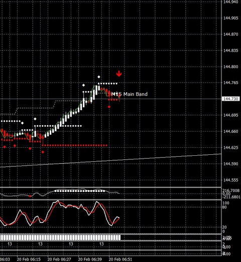The height and width of the screenshot is (262, 241).
Task: Click the 20 Feb 06:51 time label
Action: [120, 259]
